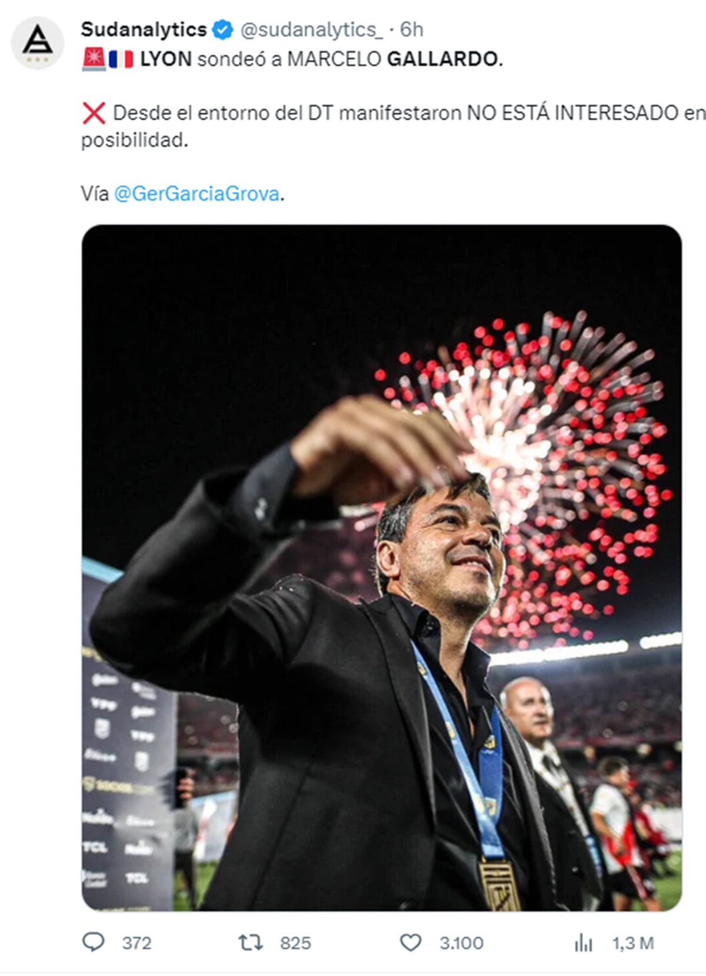
Task: Click the red siren emoji
Action: click(94, 59)
